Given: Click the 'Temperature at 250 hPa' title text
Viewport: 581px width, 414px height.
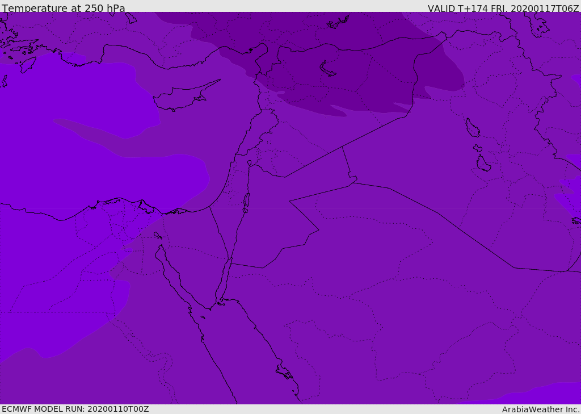Looking at the screenshot, I should point(64,8).
